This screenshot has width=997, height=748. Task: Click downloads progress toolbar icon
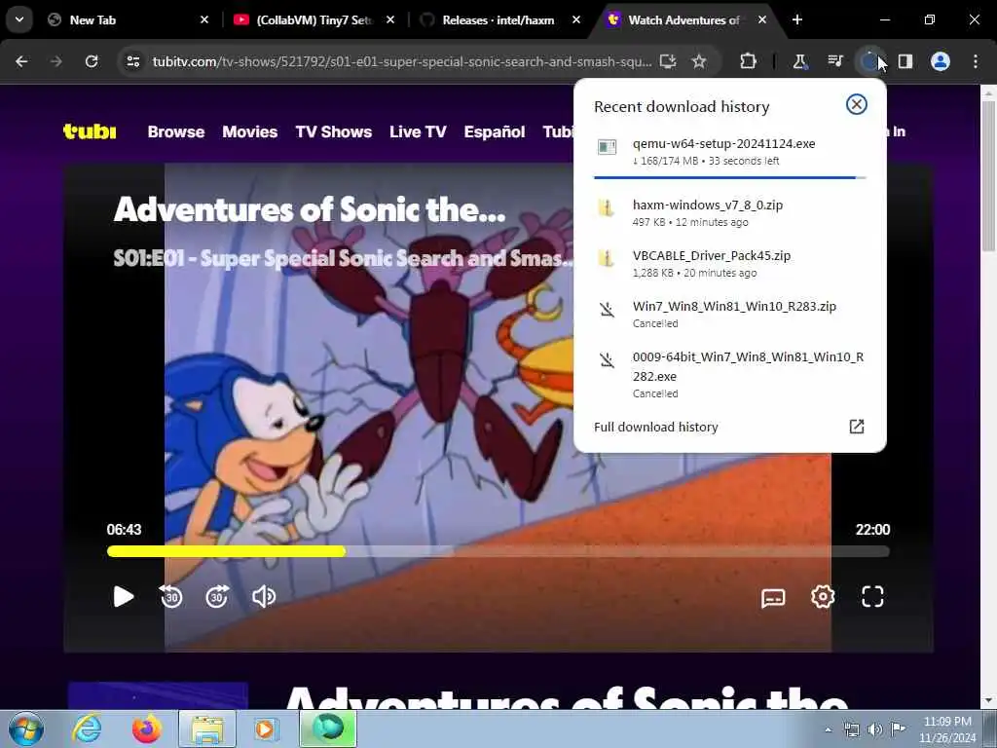click(869, 61)
